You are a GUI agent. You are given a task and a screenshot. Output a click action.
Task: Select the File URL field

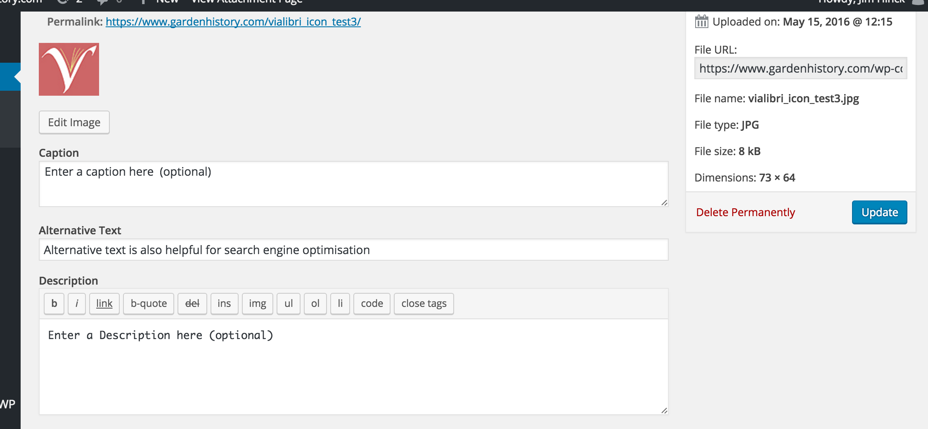[801, 68]
